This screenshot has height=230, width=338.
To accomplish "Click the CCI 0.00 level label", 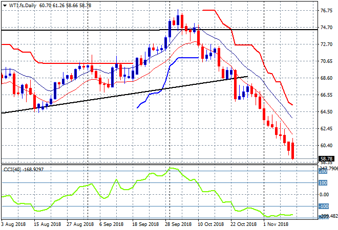I will 324,195.
